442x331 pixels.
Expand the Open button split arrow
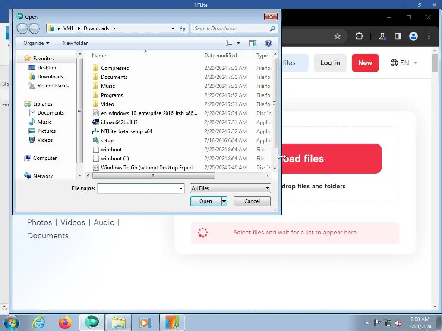(224, 201)
